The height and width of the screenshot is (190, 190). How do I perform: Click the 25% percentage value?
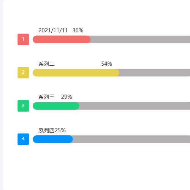pos(60,130)
